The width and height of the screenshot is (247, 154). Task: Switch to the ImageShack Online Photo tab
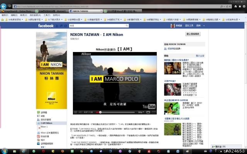click(x=17, y=11)
